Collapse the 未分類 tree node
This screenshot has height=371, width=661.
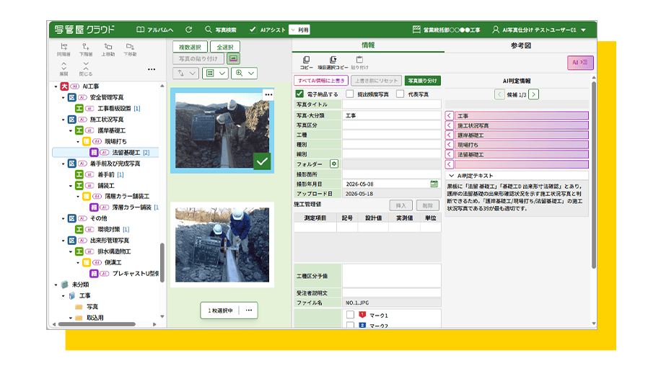coord(56,285)
